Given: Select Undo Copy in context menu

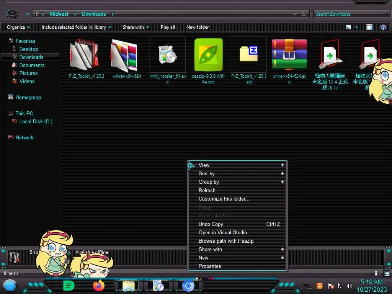Looking at the screenshot, I should [x=237, y=224].
